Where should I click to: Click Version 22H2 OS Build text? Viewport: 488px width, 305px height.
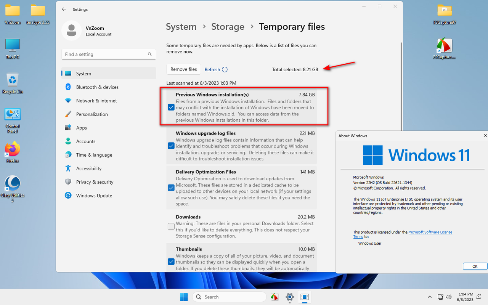(x=383, y=183)
